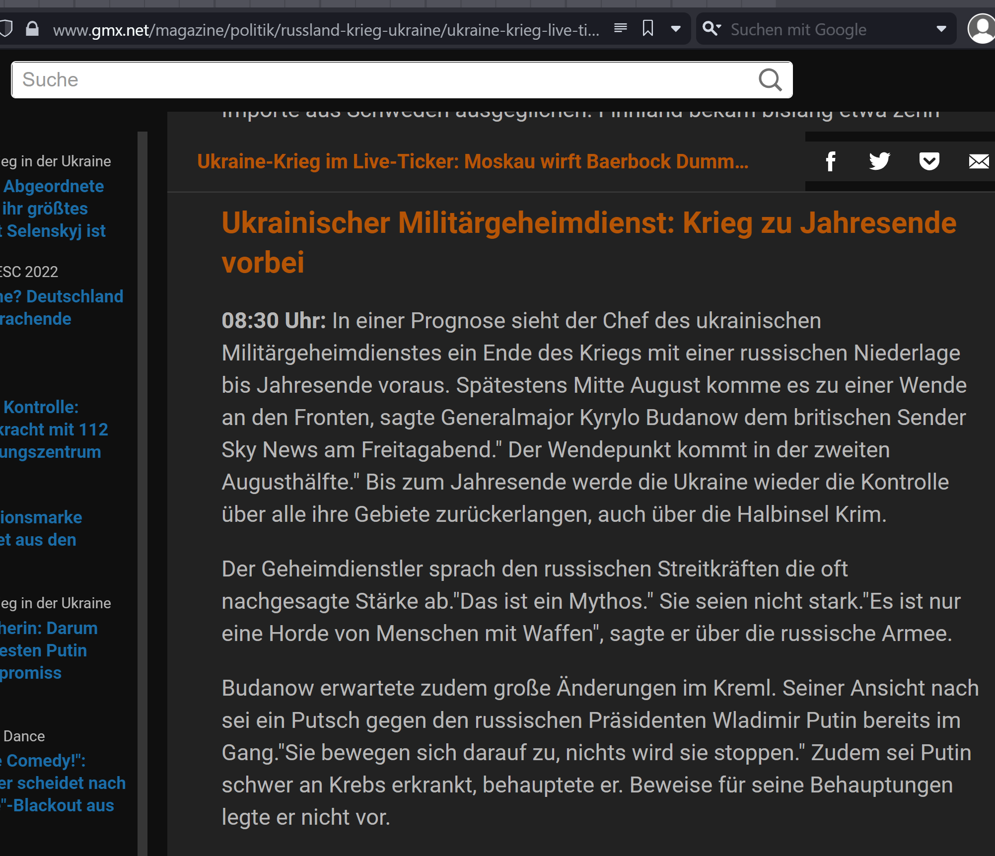Click the sidebar vertical scrollbar

[142, 494]
